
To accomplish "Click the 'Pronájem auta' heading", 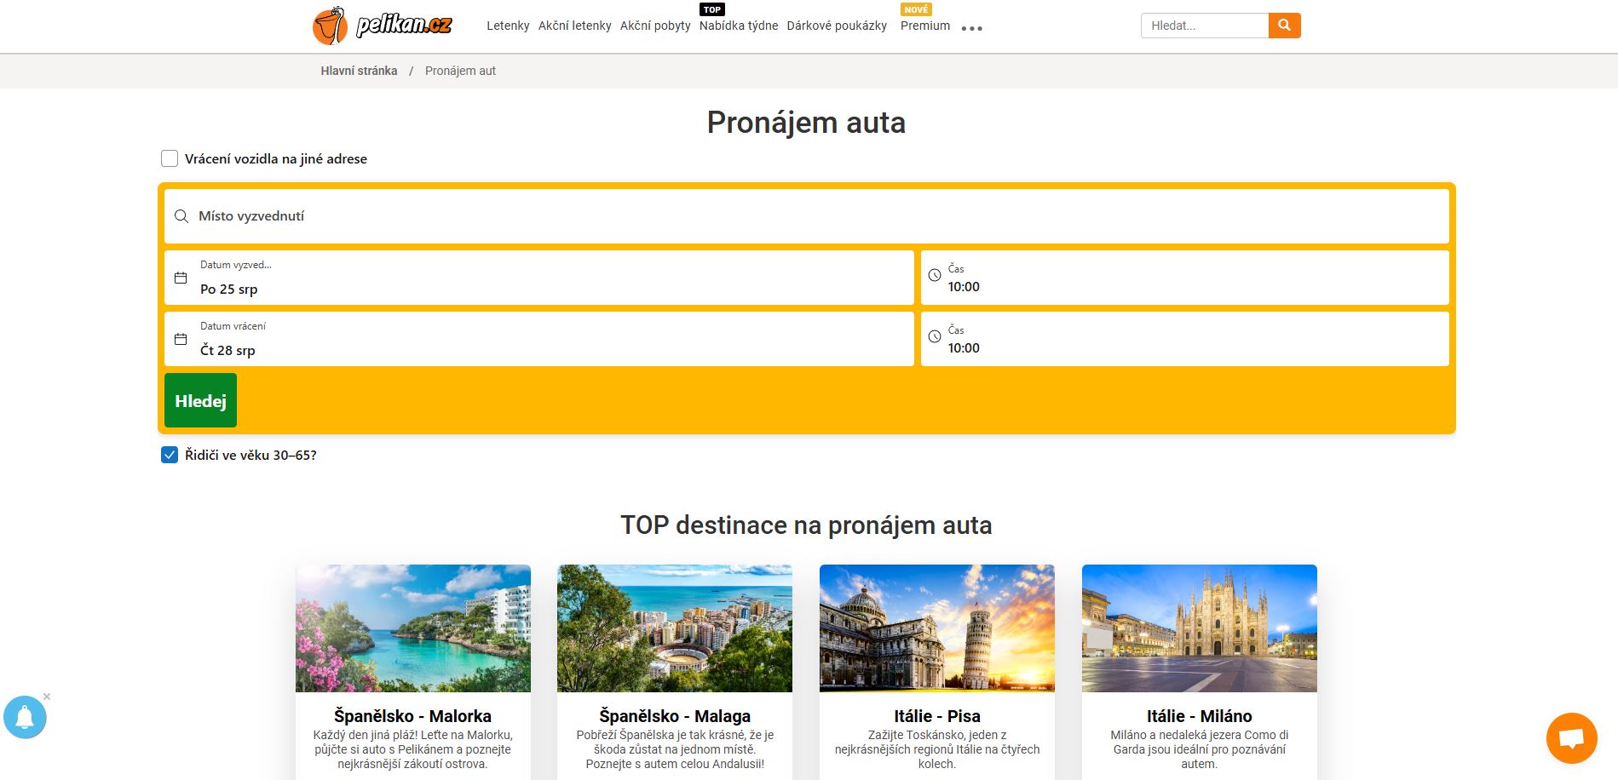I will pyautogui.click(x=806, y=123).
